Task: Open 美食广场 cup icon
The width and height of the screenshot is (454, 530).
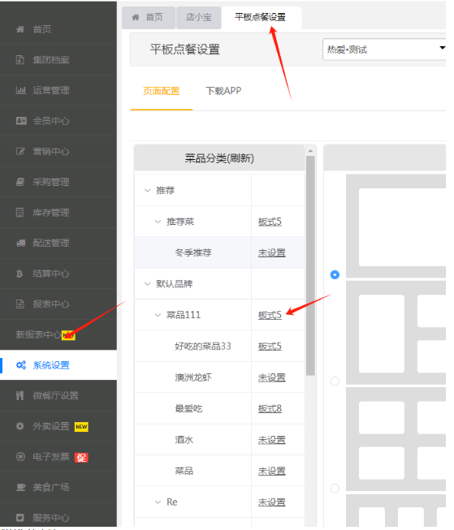Action: [x=20, y=487]
